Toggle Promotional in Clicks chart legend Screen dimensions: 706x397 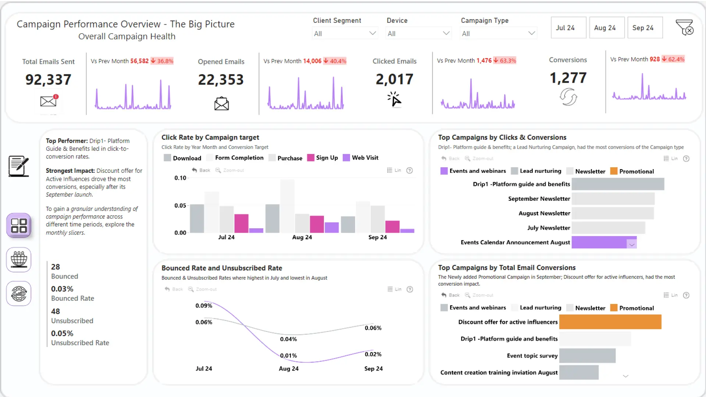pos(632,171)
